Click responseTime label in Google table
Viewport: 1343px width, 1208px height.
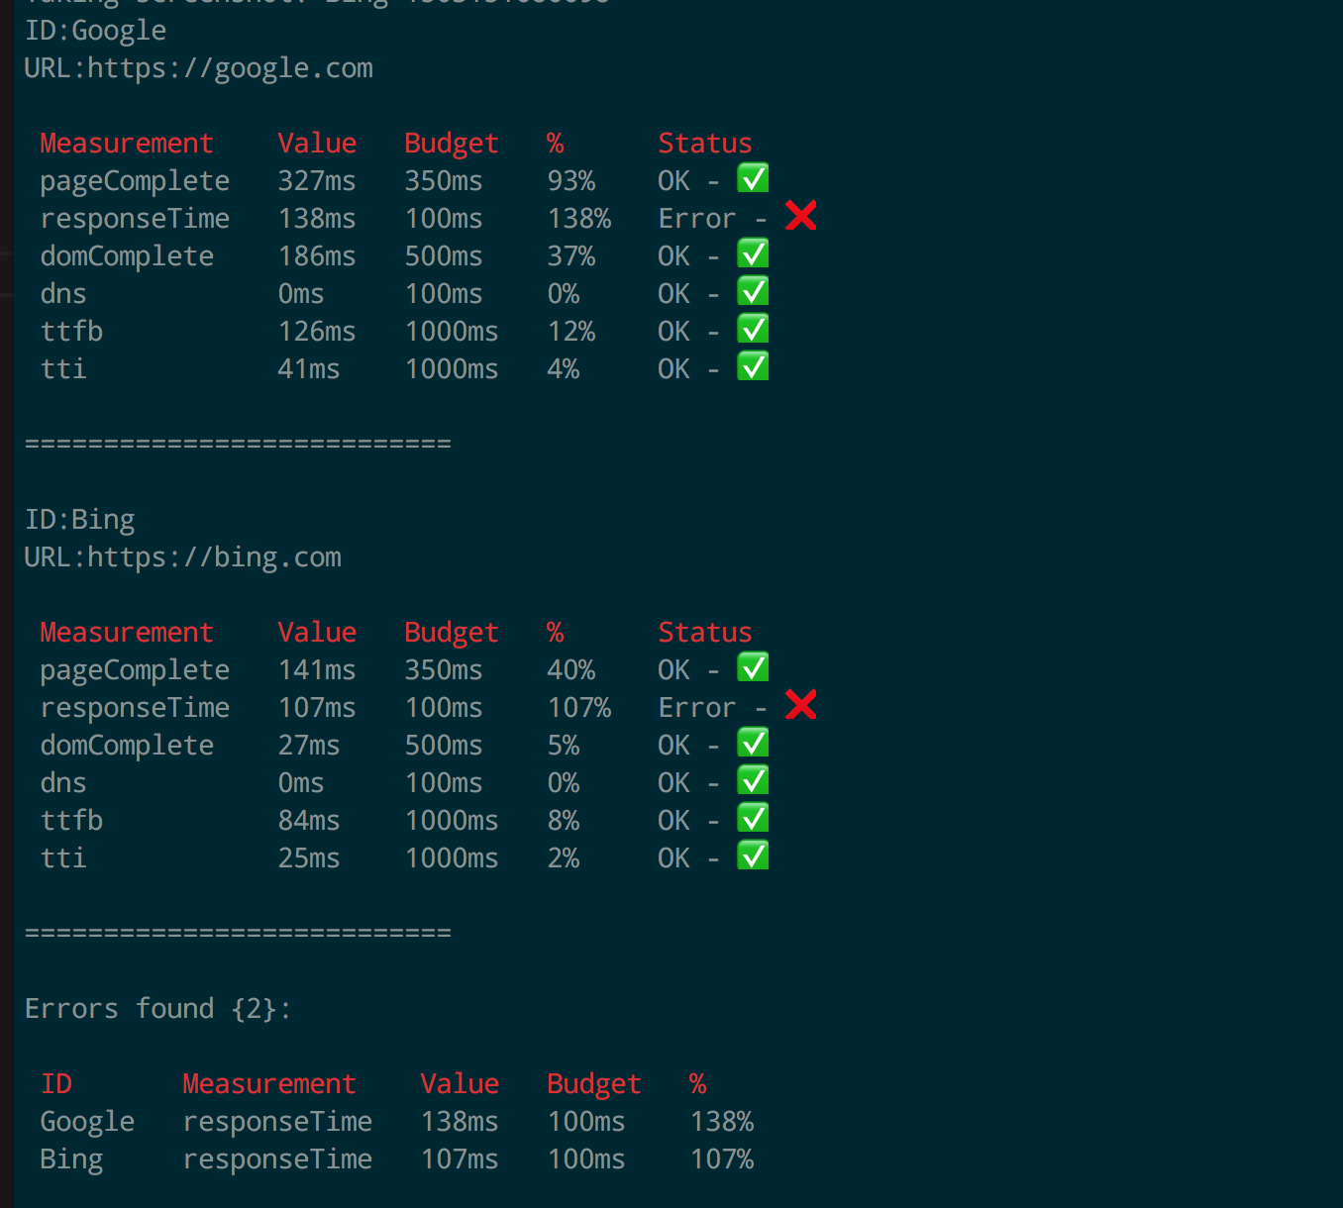[135, 220]
